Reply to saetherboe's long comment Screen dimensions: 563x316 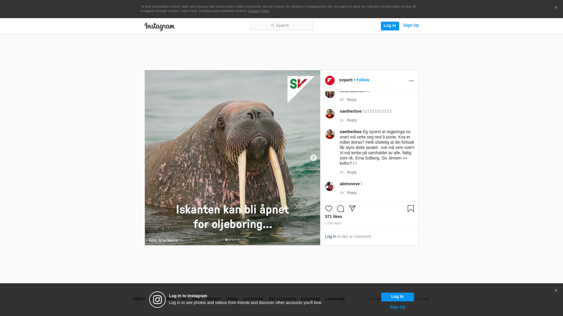point(352,172)
